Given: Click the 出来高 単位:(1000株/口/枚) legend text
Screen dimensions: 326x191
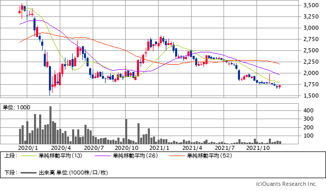Looking at the screenshot, I should [x=73, y=173].
